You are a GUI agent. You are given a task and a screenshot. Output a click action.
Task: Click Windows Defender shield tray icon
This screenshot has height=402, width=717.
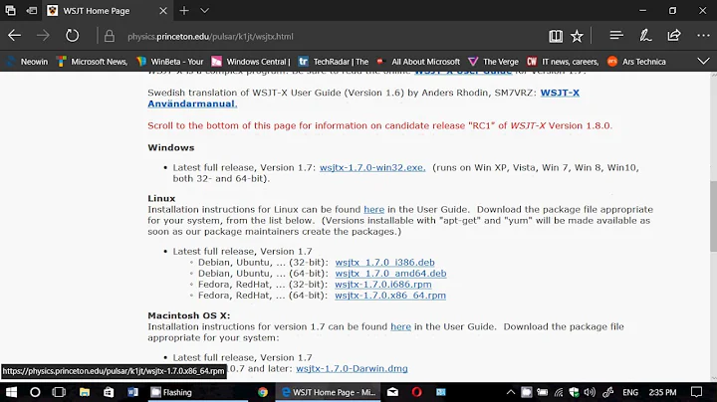tap(574, 392)
